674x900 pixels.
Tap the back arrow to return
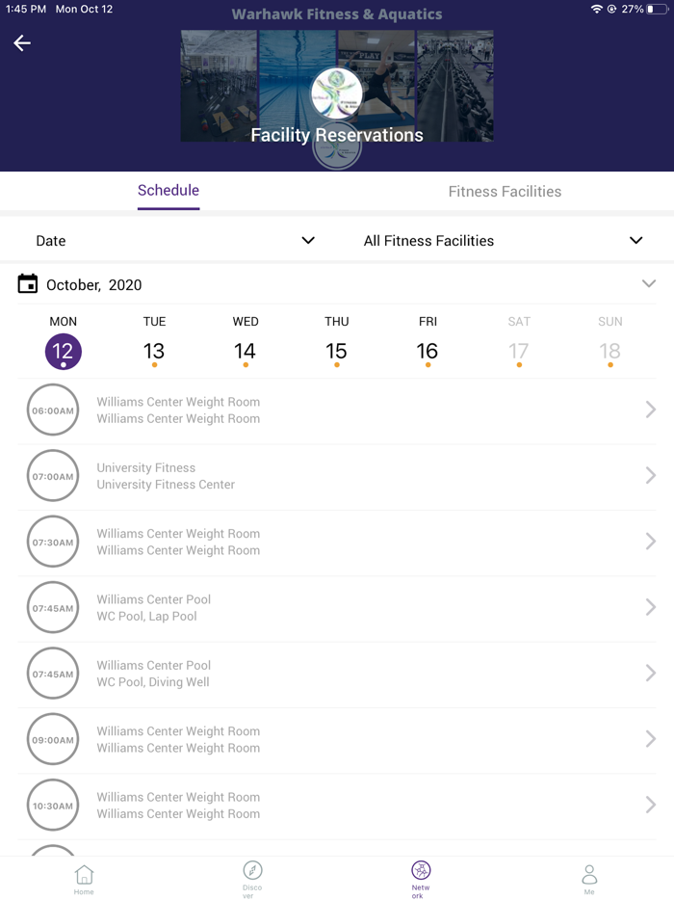coord(21,43)
